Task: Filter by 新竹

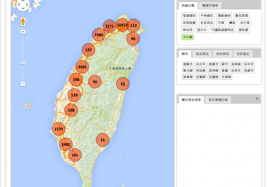Action: (x=224, y=64)
